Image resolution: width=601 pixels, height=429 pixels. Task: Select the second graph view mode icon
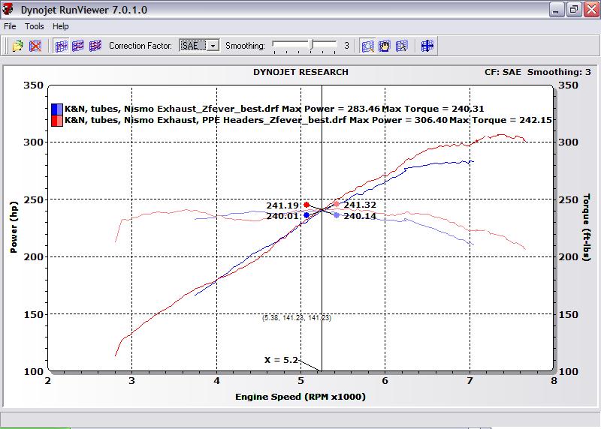click(x=78, y=46)
